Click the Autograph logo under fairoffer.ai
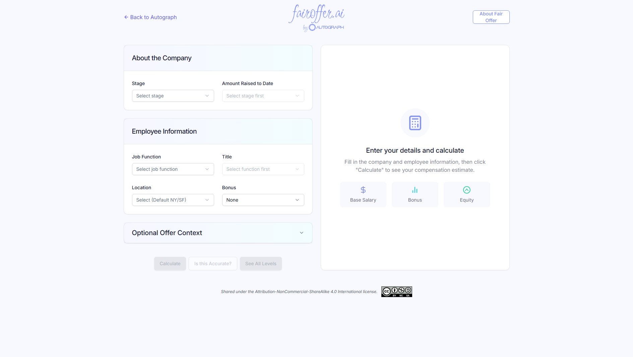The image size is (633, 357). (x=326, y=27)
